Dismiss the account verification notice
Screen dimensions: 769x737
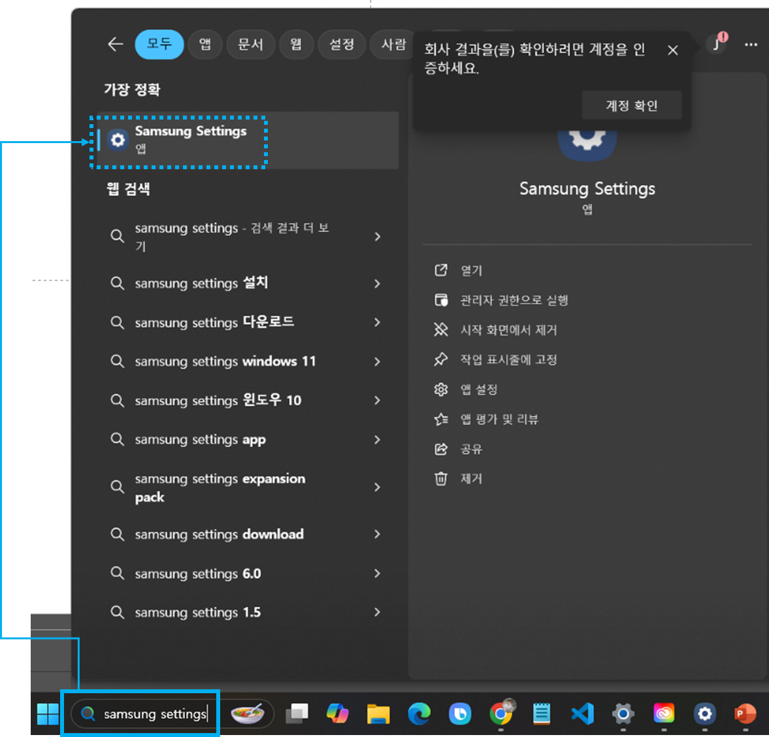coord(673,50)
